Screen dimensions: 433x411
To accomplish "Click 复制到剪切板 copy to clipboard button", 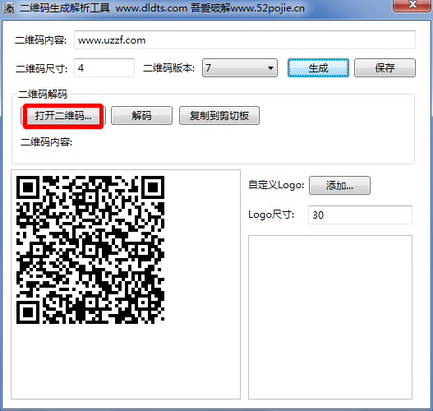I will pos(219,115).
